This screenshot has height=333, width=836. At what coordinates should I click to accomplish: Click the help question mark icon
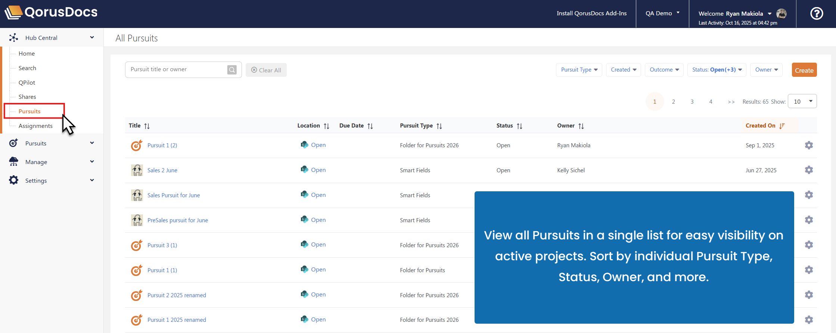coord(816,14)
